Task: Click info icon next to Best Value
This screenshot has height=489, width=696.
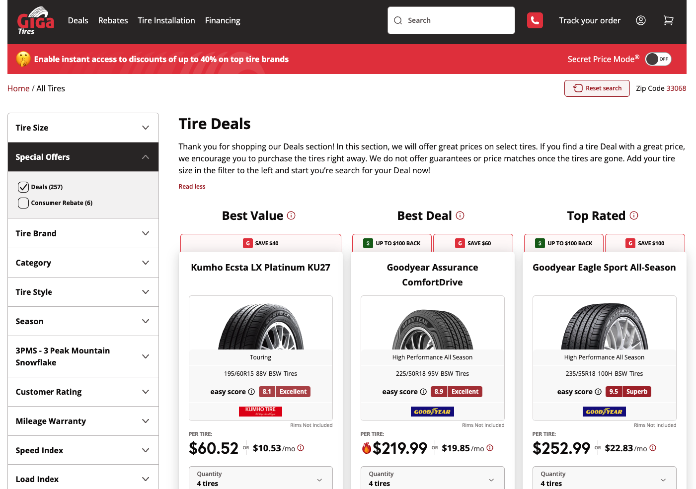Action: [292, 215]
